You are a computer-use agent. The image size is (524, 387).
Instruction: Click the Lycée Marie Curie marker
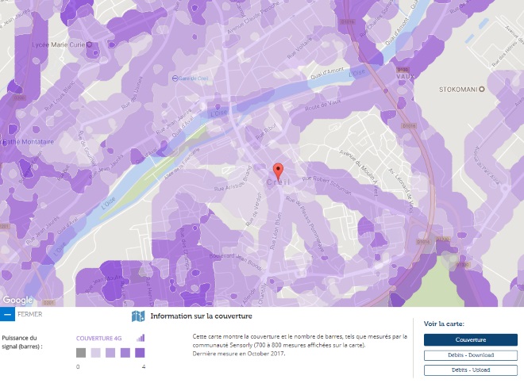click(88, 45)
